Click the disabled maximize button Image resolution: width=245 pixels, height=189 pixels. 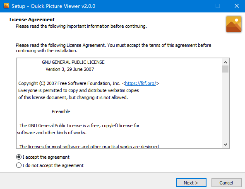click(218, 6)
